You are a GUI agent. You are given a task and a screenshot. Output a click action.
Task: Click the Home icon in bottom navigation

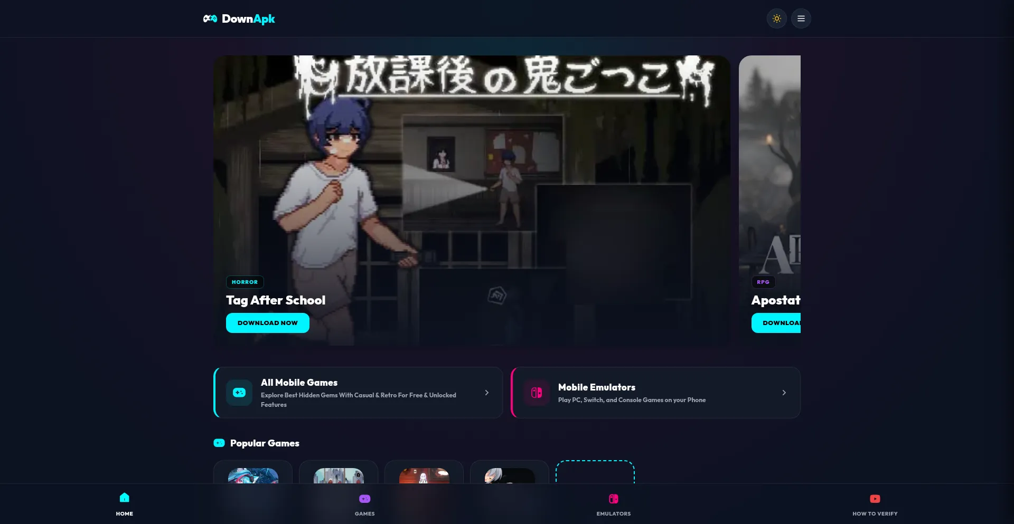125,498
